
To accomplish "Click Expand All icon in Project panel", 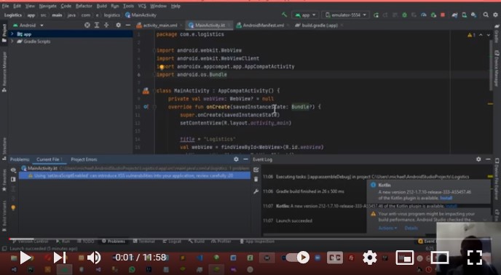I will tap(97, 25).
